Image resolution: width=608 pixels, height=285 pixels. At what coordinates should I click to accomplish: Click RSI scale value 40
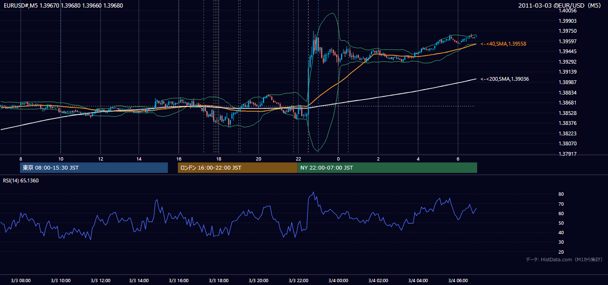[561, 233]
